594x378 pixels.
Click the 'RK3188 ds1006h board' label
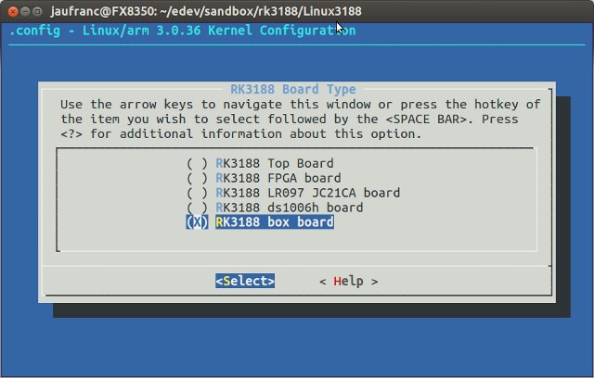(290, 208)
